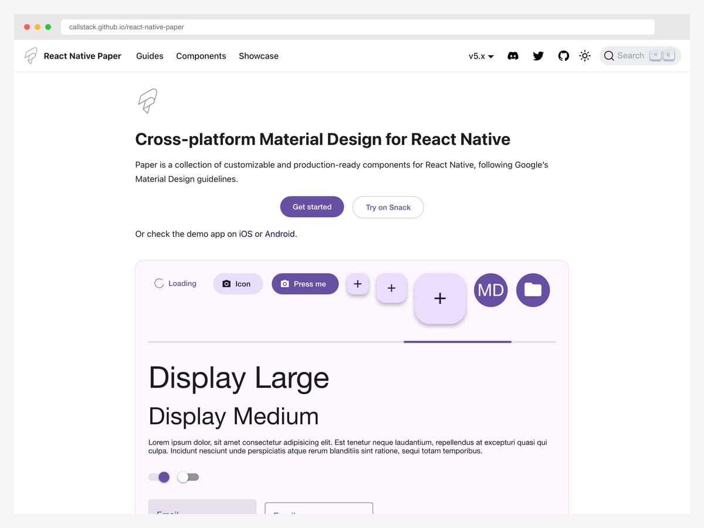Click the Press me button
The image size is (704, 528).
point(305,283)
